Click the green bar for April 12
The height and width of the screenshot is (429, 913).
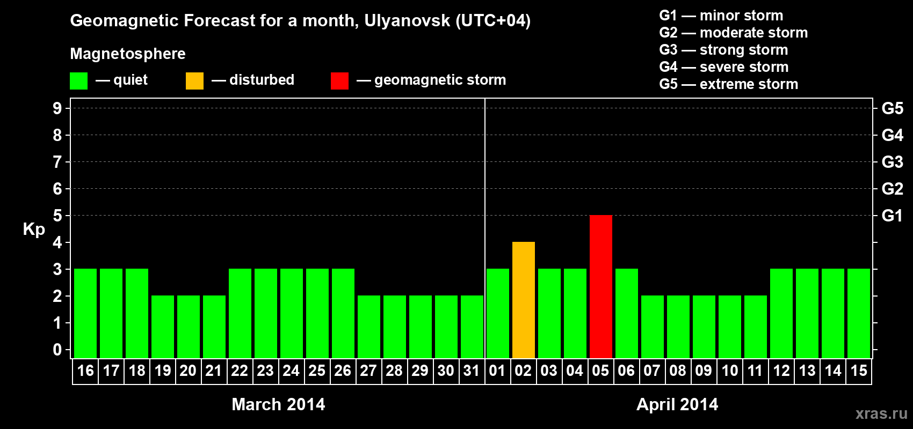pyautogui.click(x=781, y=313)
